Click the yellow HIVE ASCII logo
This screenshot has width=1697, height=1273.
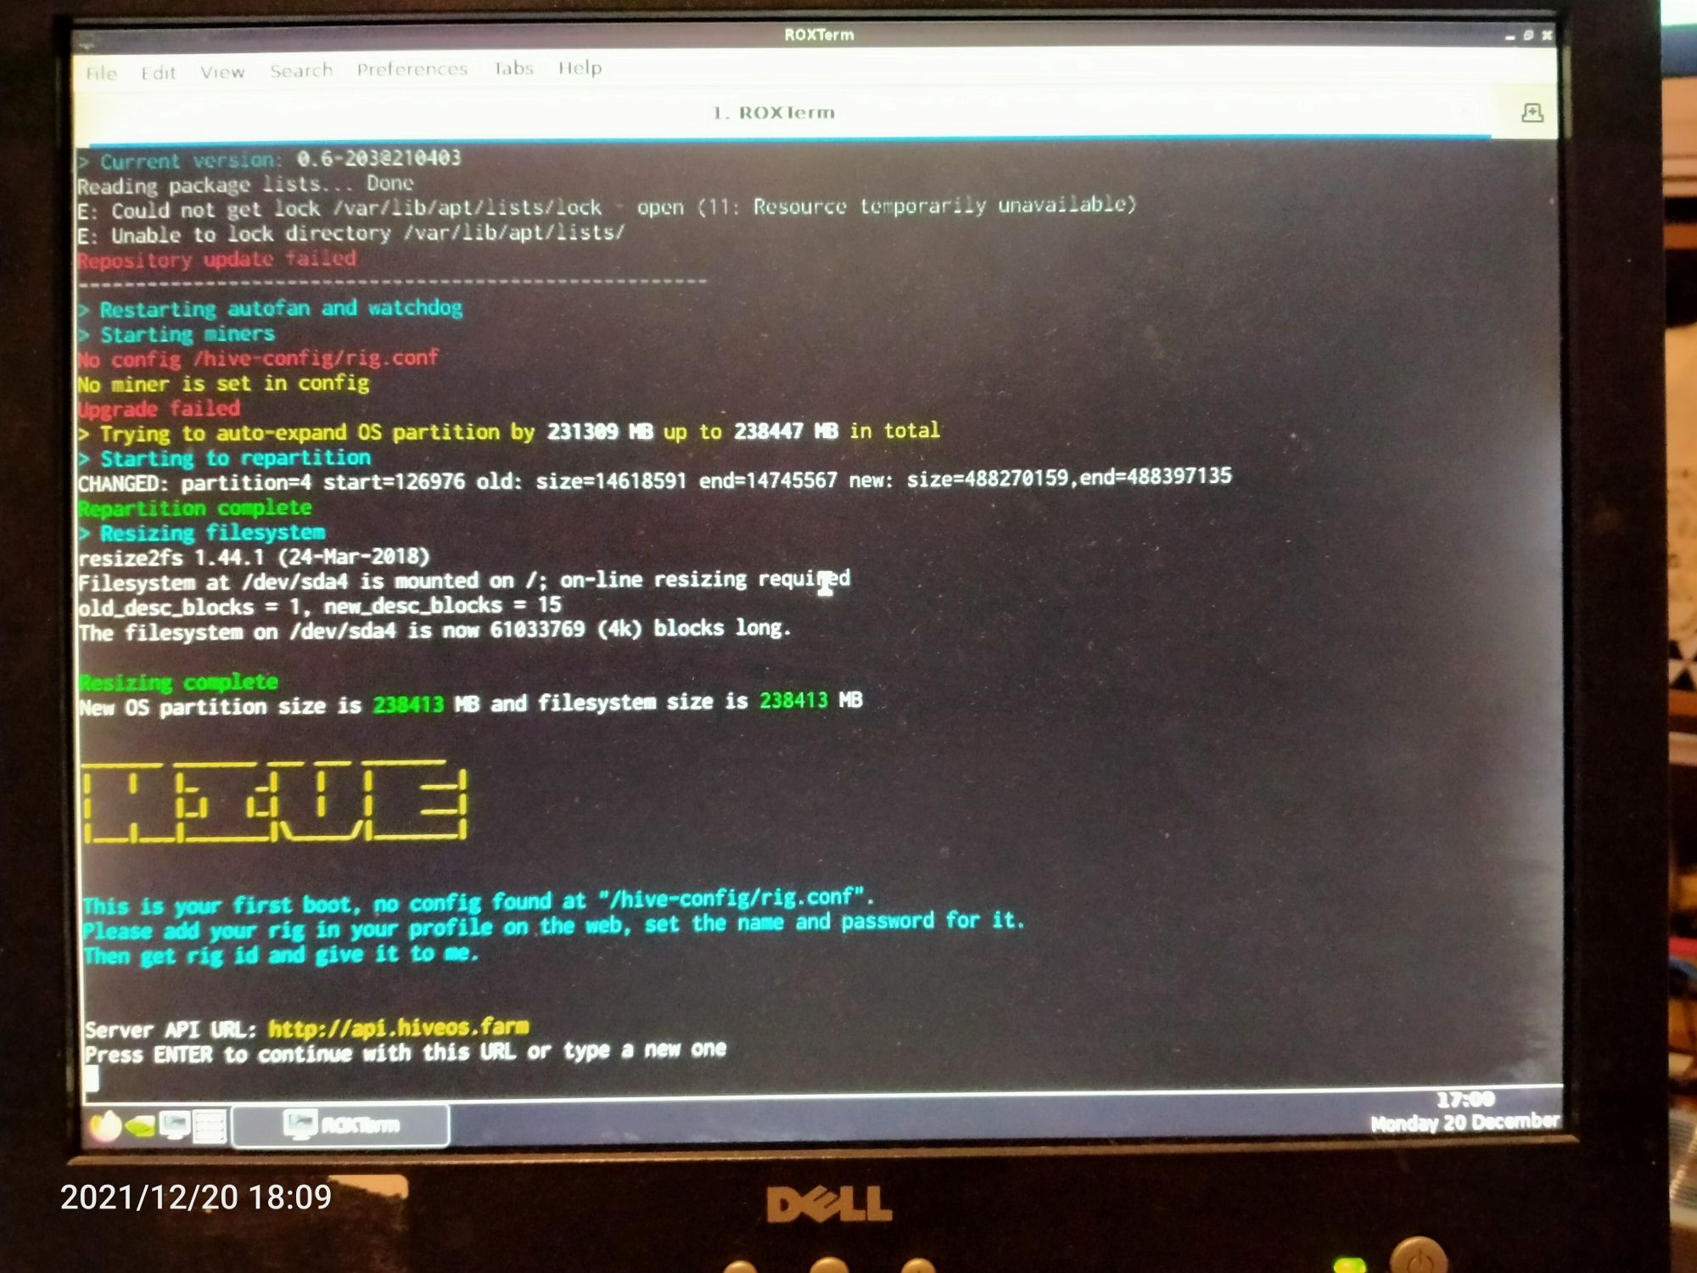(275, 800)
